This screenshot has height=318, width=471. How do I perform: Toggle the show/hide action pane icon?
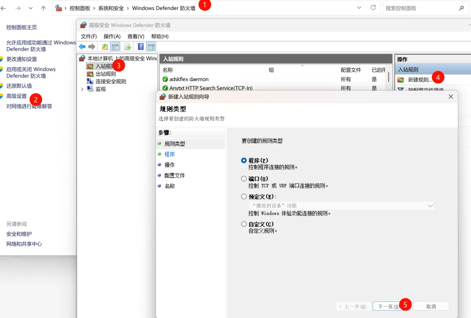(151, 47)
